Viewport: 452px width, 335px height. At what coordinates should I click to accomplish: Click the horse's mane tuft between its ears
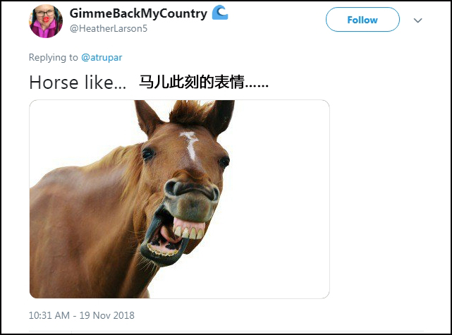coord(190,111)
